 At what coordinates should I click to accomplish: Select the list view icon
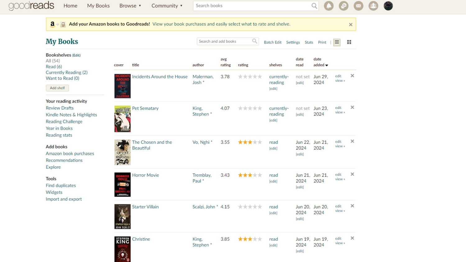pos(336,42)
